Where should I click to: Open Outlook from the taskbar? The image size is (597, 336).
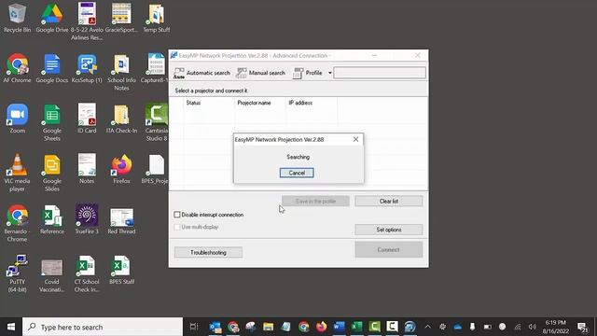[215, 327]
